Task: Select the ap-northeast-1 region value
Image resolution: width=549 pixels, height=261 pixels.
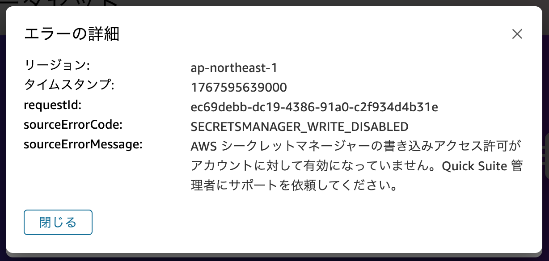Action: click(233, 68)
